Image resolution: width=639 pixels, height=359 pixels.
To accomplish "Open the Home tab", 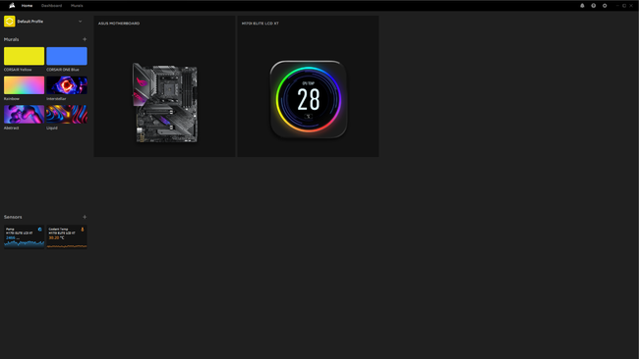I will tap(27, 6).
